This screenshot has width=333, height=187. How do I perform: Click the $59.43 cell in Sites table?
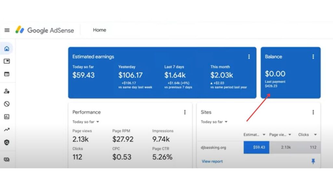(x=256, y=147)
